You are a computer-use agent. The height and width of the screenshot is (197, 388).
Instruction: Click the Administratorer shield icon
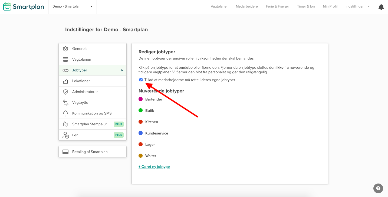click(x=65, y=92)
